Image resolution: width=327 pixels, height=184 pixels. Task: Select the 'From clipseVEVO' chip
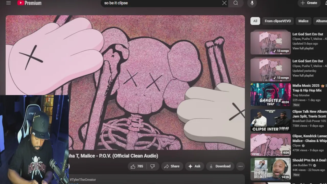[278, 21]
